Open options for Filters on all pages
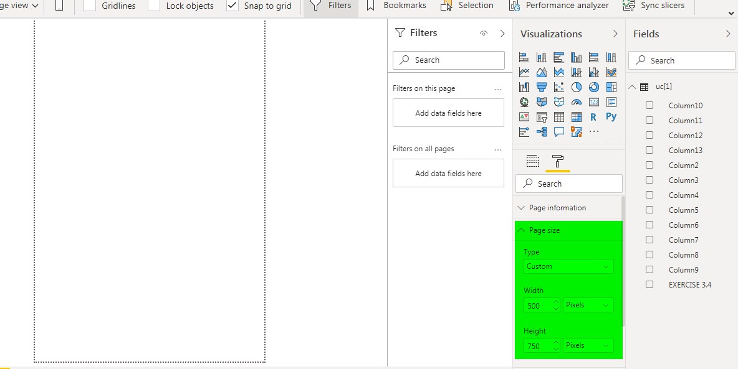The width and height of the screenshot is (738, 369). tap(498, 149)
